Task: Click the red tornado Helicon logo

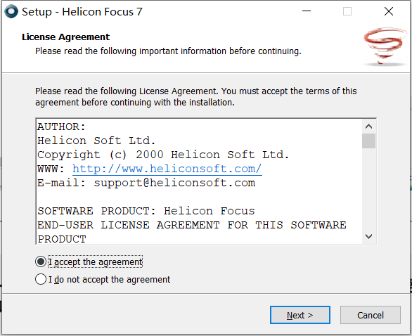Action: pos(385,46)
